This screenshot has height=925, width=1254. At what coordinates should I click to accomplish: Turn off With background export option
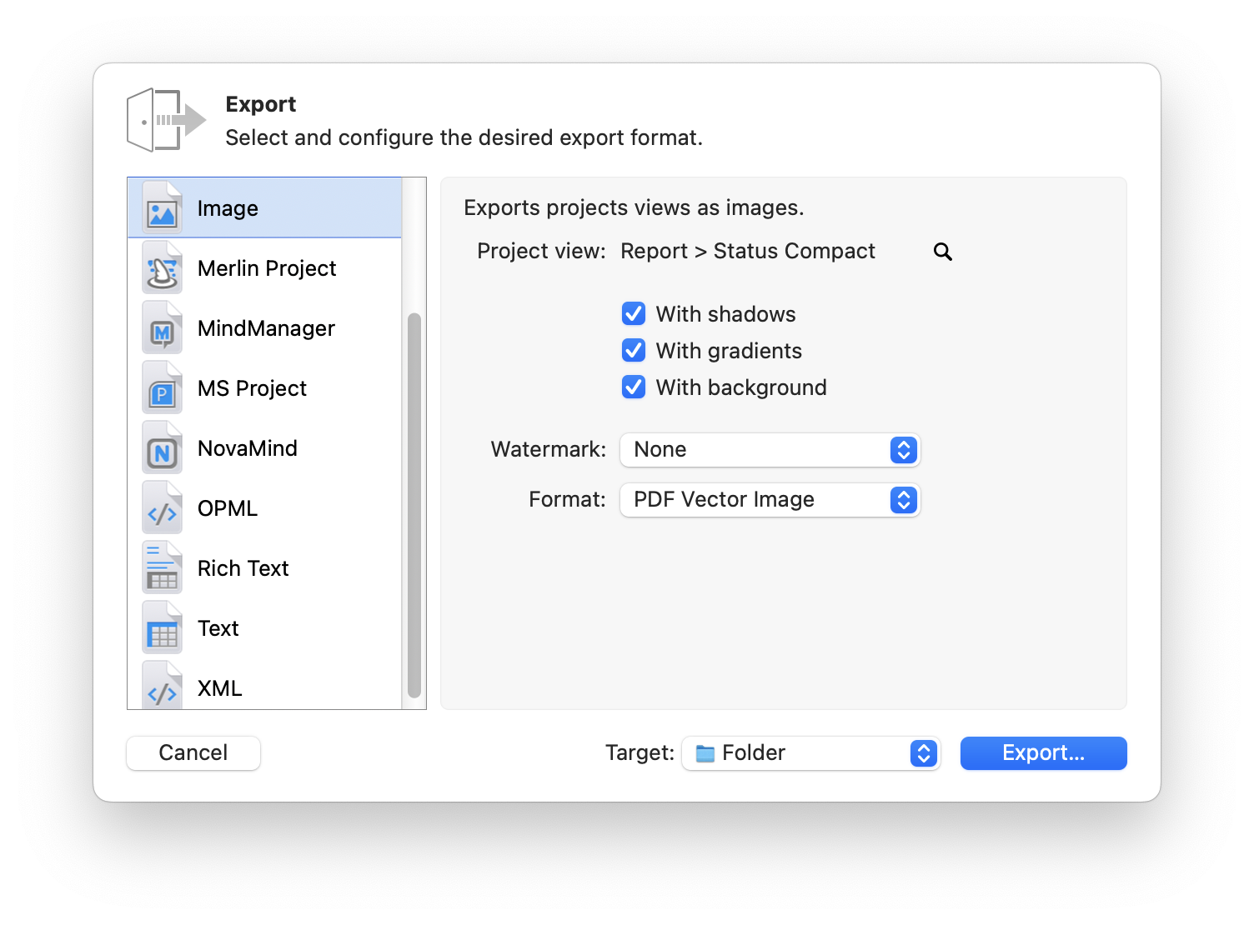pos(634,387)
